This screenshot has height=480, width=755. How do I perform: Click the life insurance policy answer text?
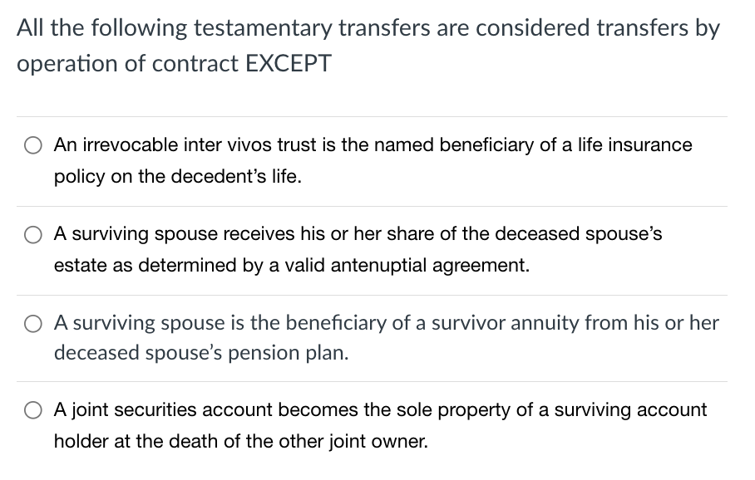point(374,144)
